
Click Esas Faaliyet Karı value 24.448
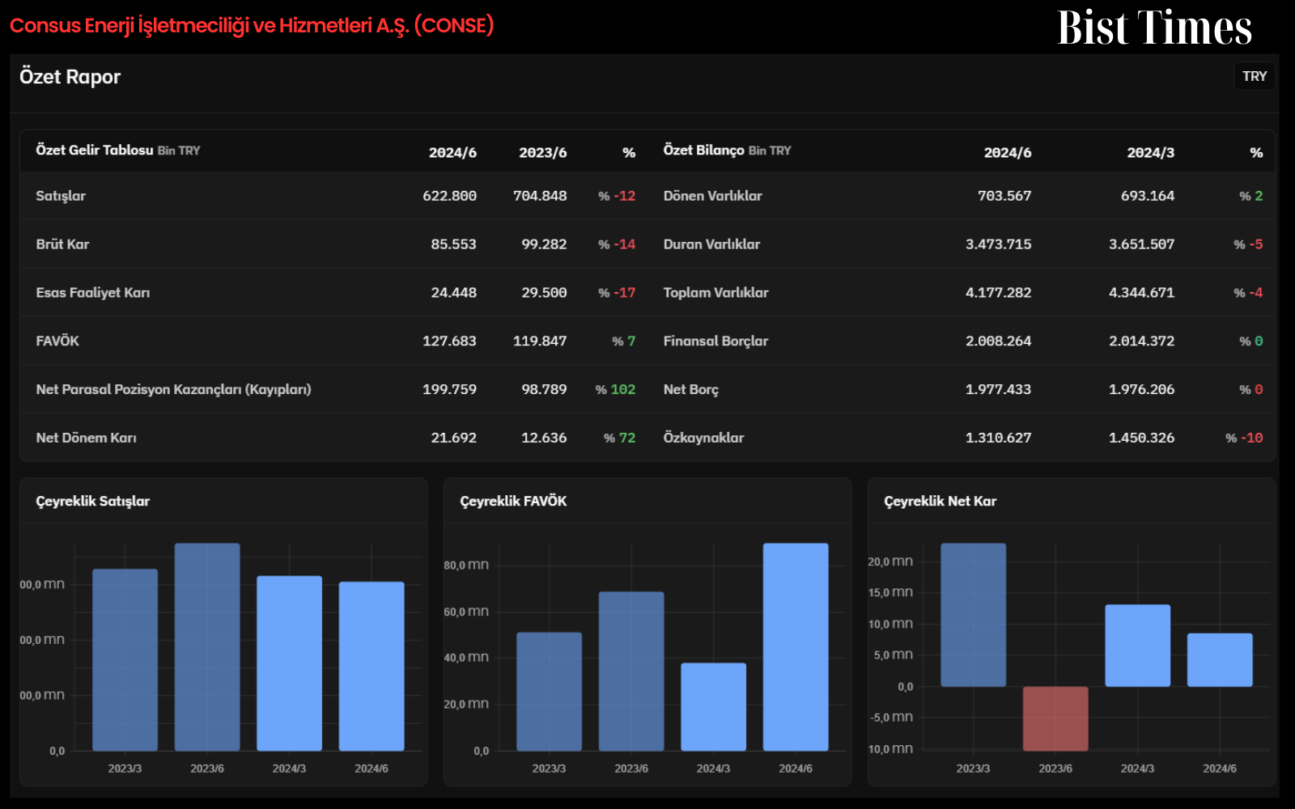(453, 293)
